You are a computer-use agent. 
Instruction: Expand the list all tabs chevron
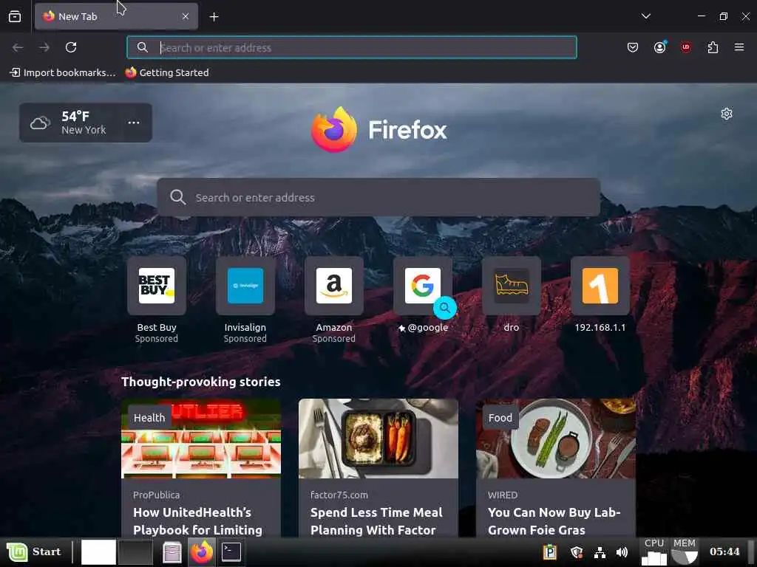coord(645,16)
